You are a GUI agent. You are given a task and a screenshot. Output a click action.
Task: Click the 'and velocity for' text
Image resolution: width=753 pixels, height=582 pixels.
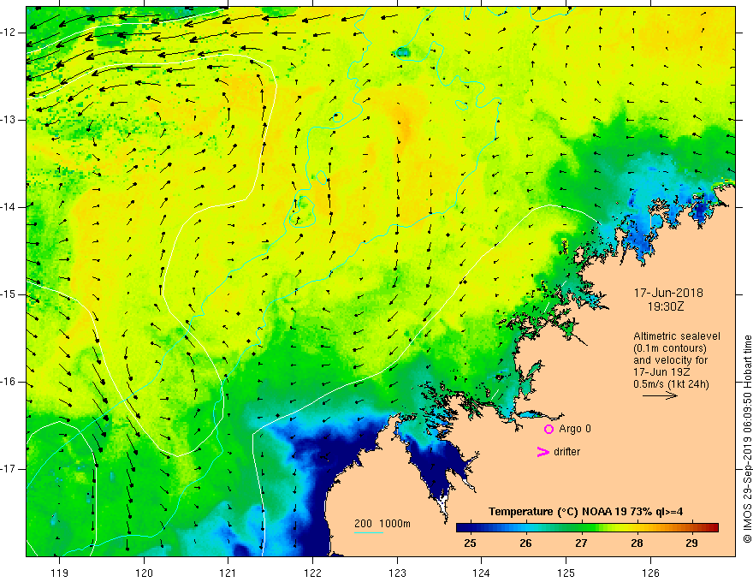670,360
